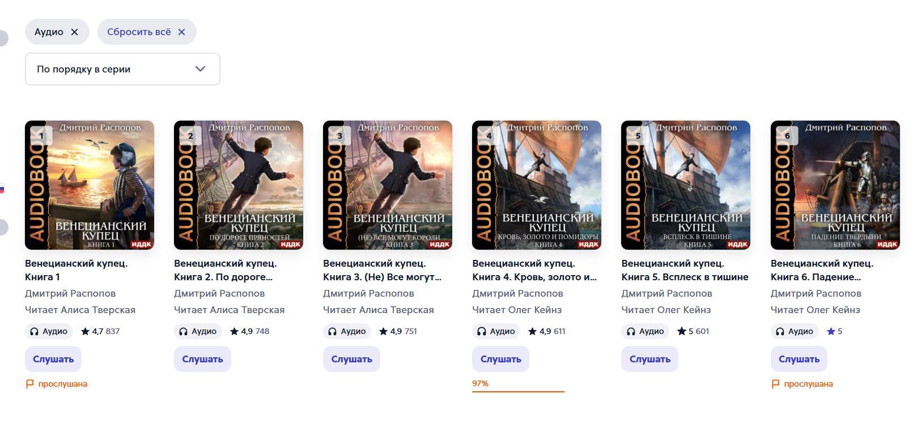This screenshot has height=432, width=913.
Task: Click the series number 6 badge on cover
Action: [x=787, y=135]
